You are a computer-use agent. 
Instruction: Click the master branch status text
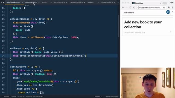7,96
